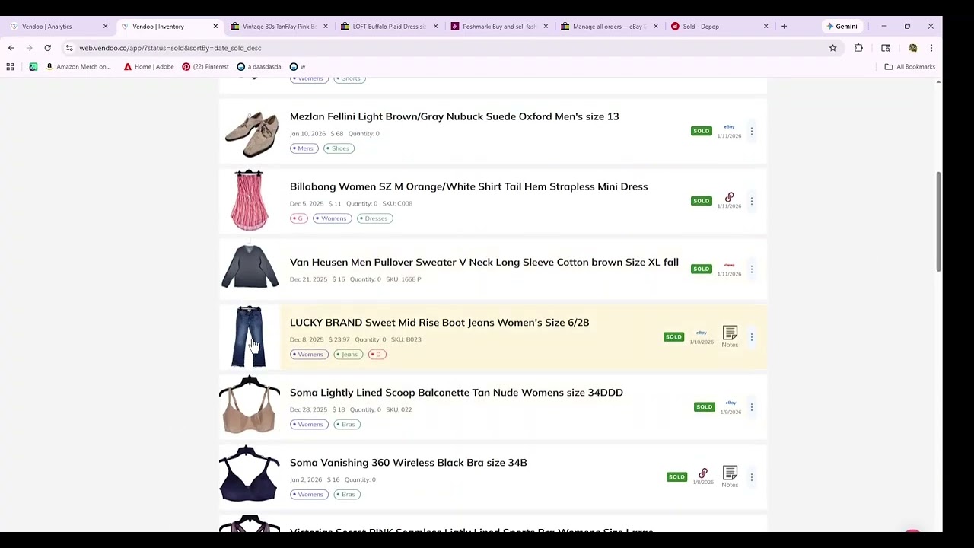Screen dimensions: 974x548
Task: Click the Mezlan suede shoes thumbnail
Action: click(x=250, y=133)
